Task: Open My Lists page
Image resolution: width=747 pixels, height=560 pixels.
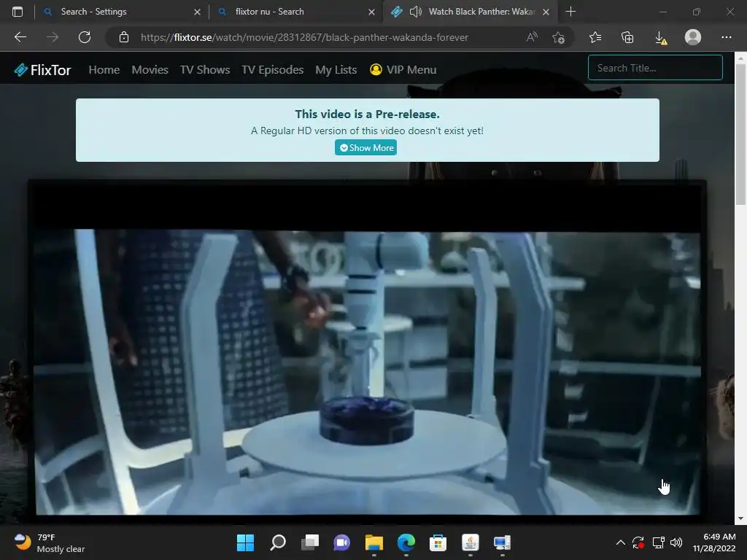Action: [x=336, y=69]
